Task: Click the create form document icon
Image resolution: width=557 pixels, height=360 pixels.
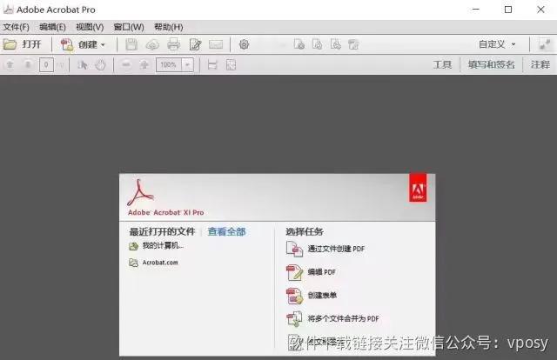Action: [x=294, y=296]
